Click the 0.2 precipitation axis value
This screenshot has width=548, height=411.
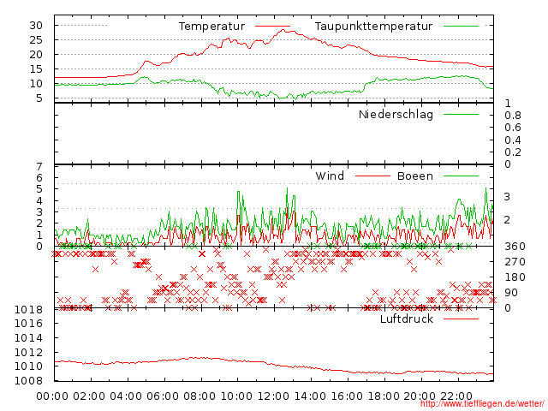pyautogui.click(x=513, y=152)
